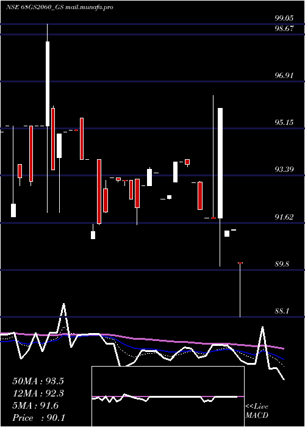Select the Price : 90.1 readout
Image resolution: width=305 pixels, height=427 pixels.
(38, 418)
